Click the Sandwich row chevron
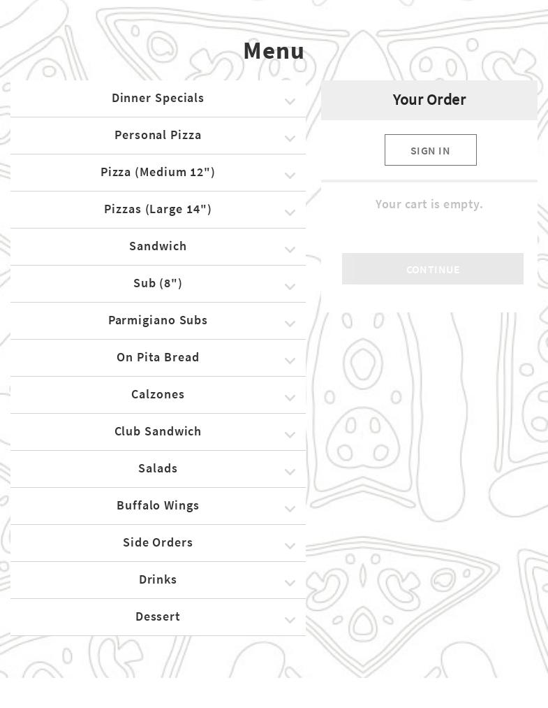The image size is (548, 708). coord(290,250)
